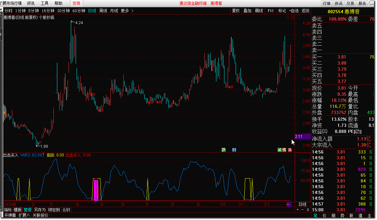Click the orange arrow at chart left edge

pos(4,112)
